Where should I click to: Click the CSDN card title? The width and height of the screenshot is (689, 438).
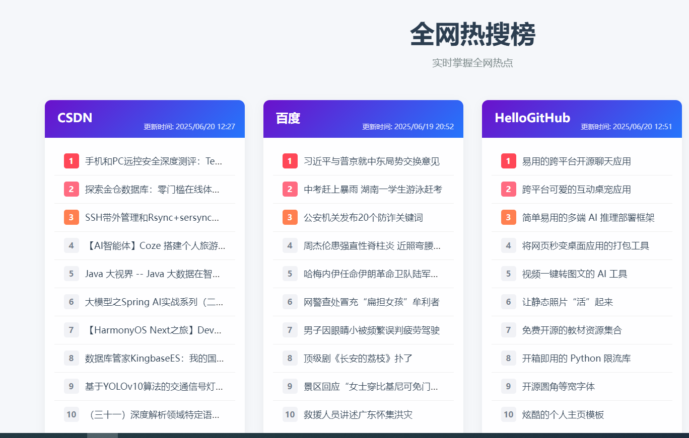(75, 118)
